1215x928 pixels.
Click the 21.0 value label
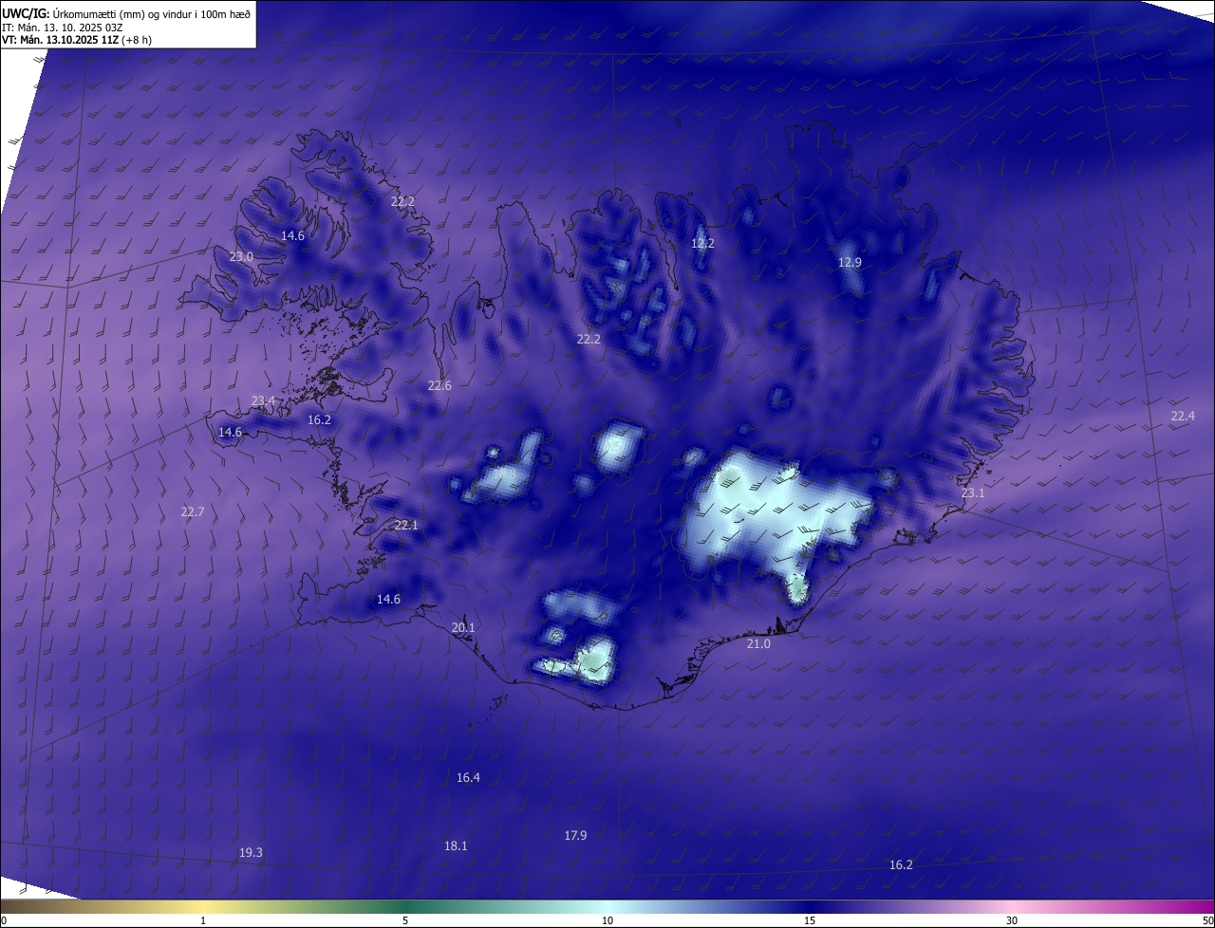click(x=758, y=644)
